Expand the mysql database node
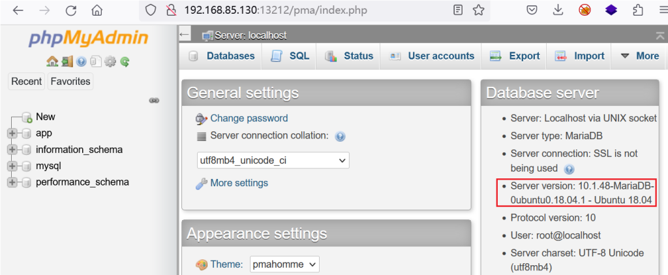 pyautogui.click(x=12, y=167)
